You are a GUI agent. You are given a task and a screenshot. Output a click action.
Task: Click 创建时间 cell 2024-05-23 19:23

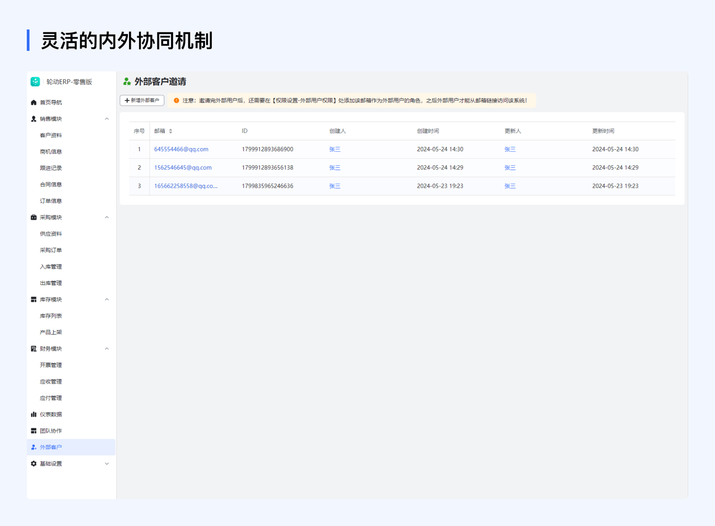coord(440,186)
